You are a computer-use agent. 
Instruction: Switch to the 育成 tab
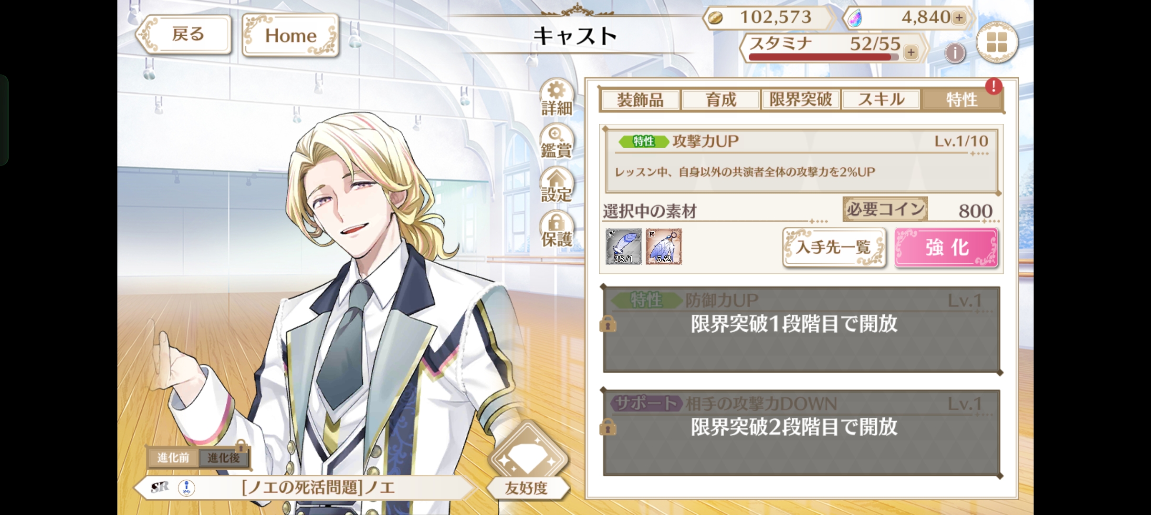721,100
